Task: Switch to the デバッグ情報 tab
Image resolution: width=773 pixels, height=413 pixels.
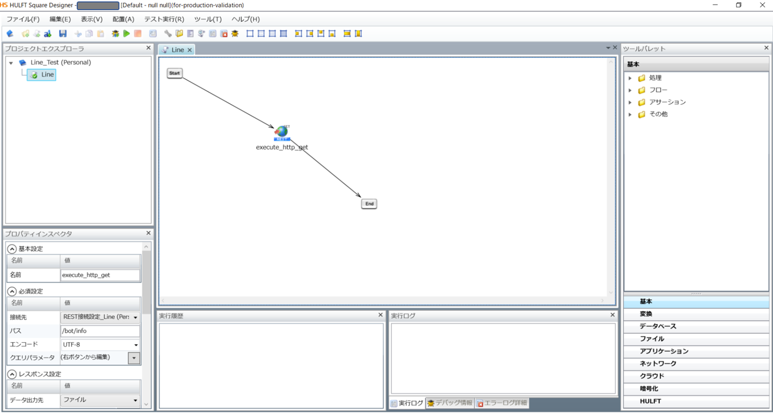Action: [x=450, y=403]
